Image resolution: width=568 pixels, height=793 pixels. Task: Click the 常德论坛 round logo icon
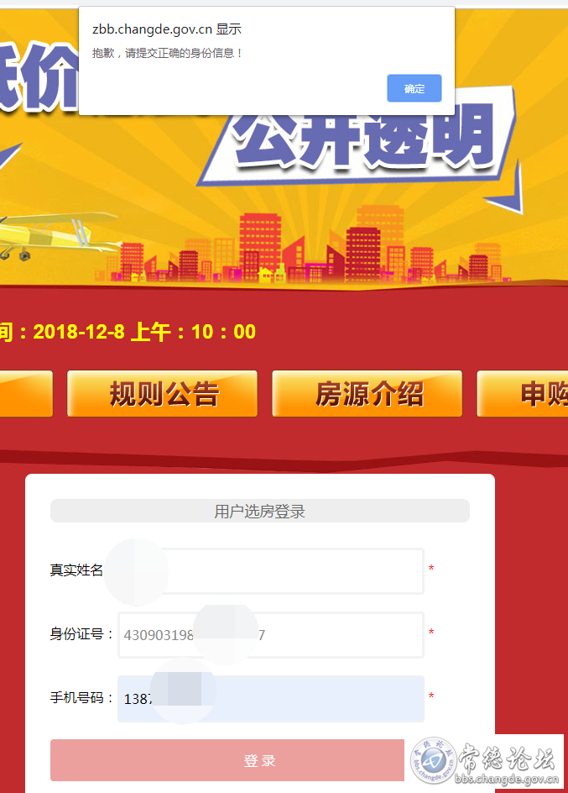click(433, 760)
